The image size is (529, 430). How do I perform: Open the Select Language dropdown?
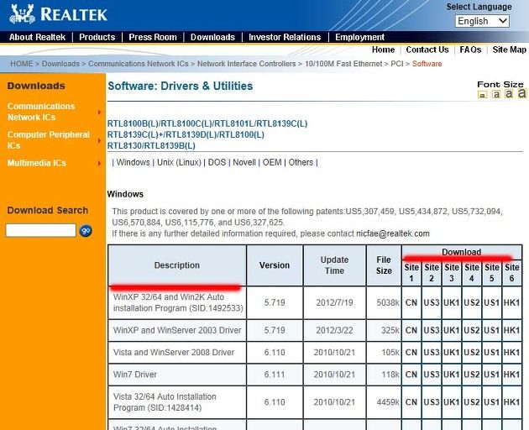point(482,21)
